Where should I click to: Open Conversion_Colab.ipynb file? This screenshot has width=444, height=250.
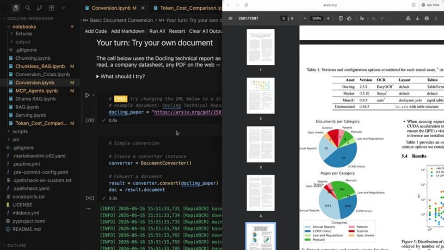[43, 74]
